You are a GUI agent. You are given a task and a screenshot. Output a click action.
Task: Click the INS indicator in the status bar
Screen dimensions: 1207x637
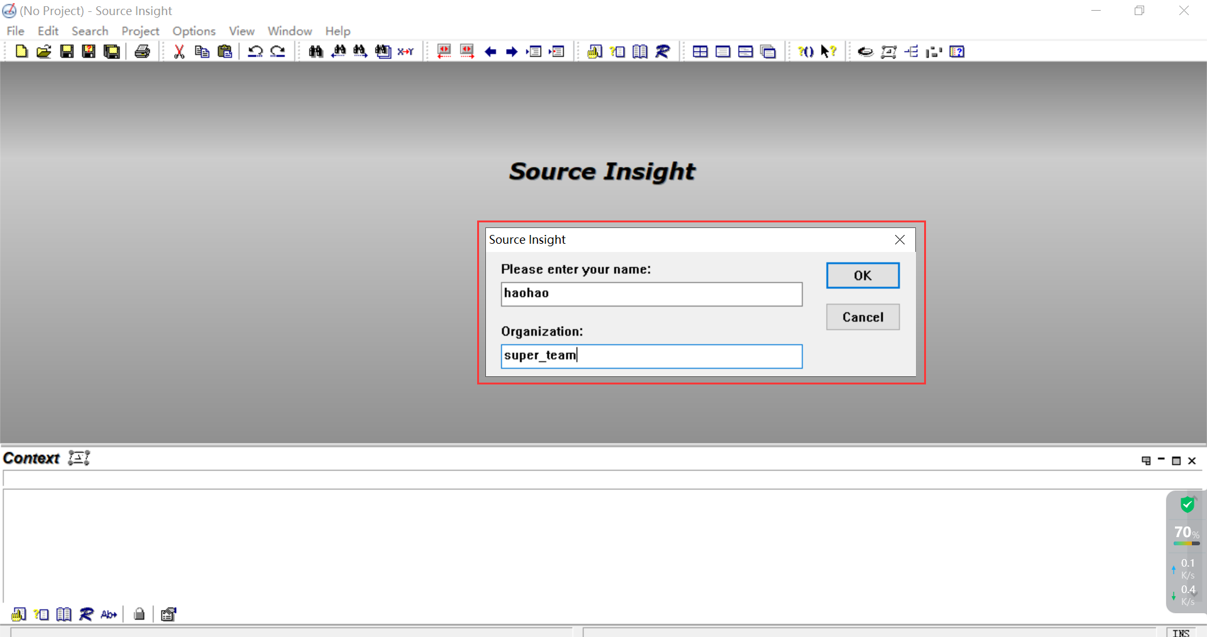pos(1181,633)
